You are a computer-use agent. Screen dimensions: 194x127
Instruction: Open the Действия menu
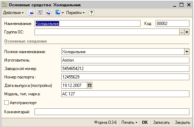[x=13, y=13]
